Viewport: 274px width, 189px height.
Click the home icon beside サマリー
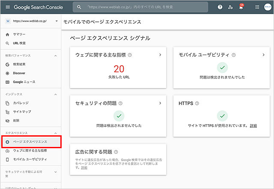click(7, 34)
